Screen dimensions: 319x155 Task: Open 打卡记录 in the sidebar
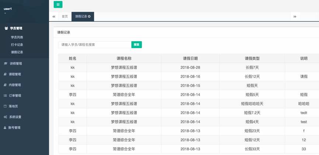(17, 45)
